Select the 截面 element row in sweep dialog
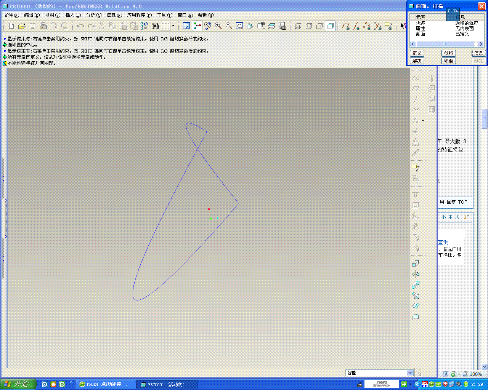 click(x=447, y=34)
